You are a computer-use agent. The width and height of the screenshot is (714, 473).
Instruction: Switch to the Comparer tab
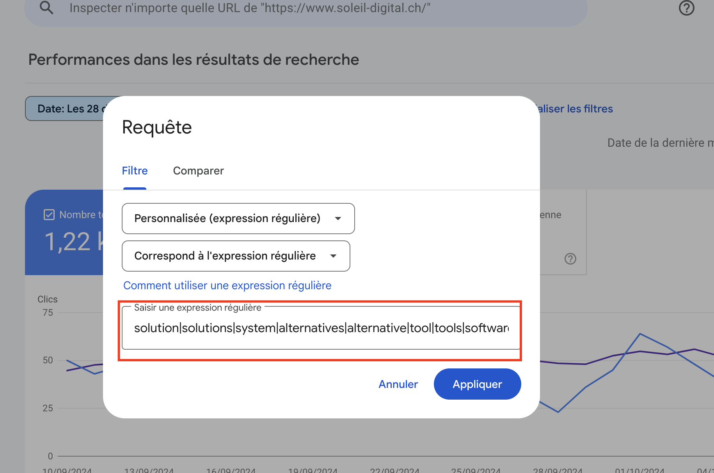coord(198,171)
